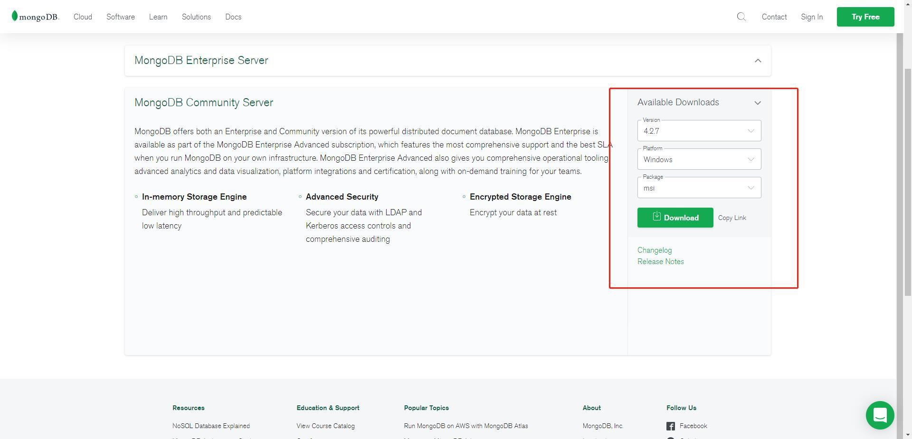Click the MongoDB Community Server heading
Screen dimensions: 912x439
204,102
